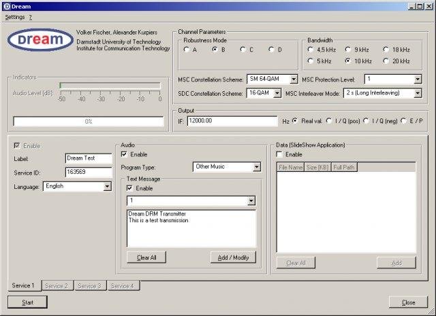Click the Add / Modify button
Image resolution: width=436 pixels, height=316 pixels.
pos(233,257)
